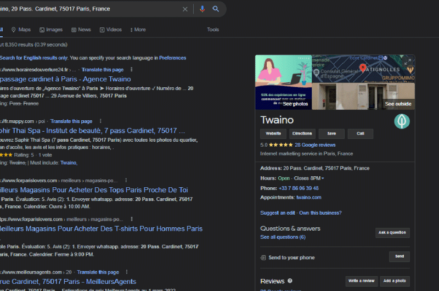Open the Tools menu
The image size is (439, 291).
pos(213,30)
